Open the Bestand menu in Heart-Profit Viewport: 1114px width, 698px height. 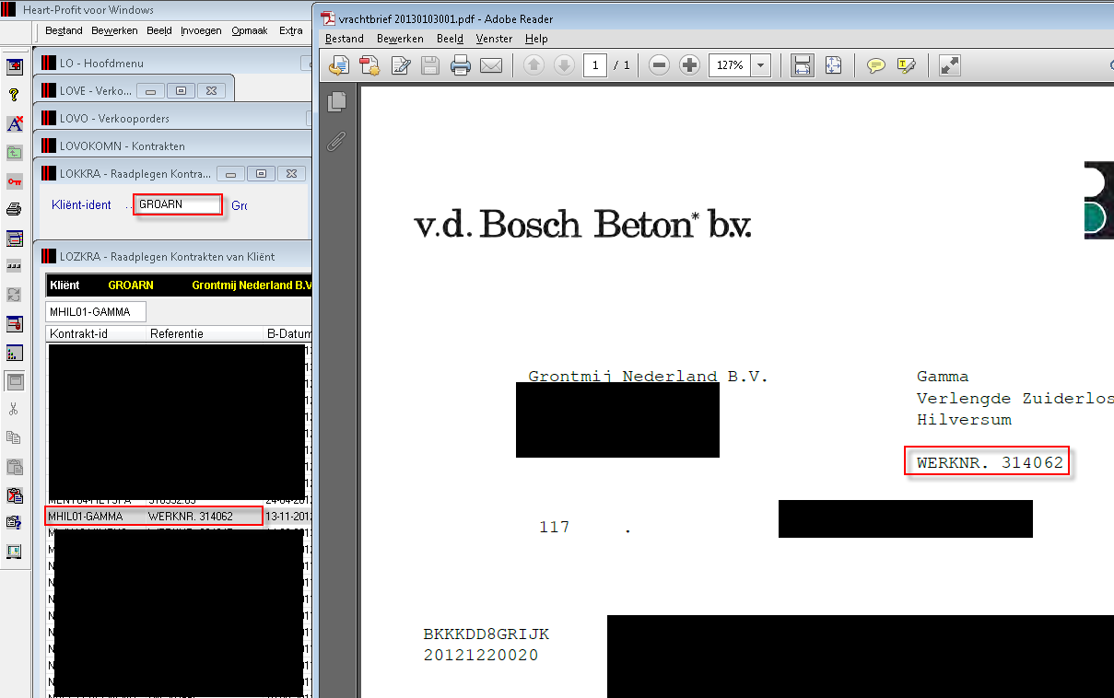point(64,30)
